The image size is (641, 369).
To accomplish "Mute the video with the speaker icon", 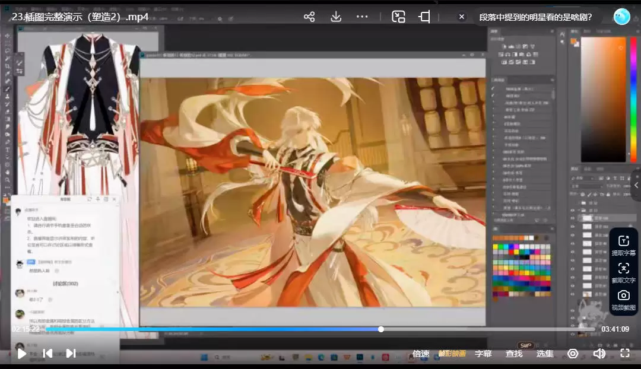I will (599, 354).
